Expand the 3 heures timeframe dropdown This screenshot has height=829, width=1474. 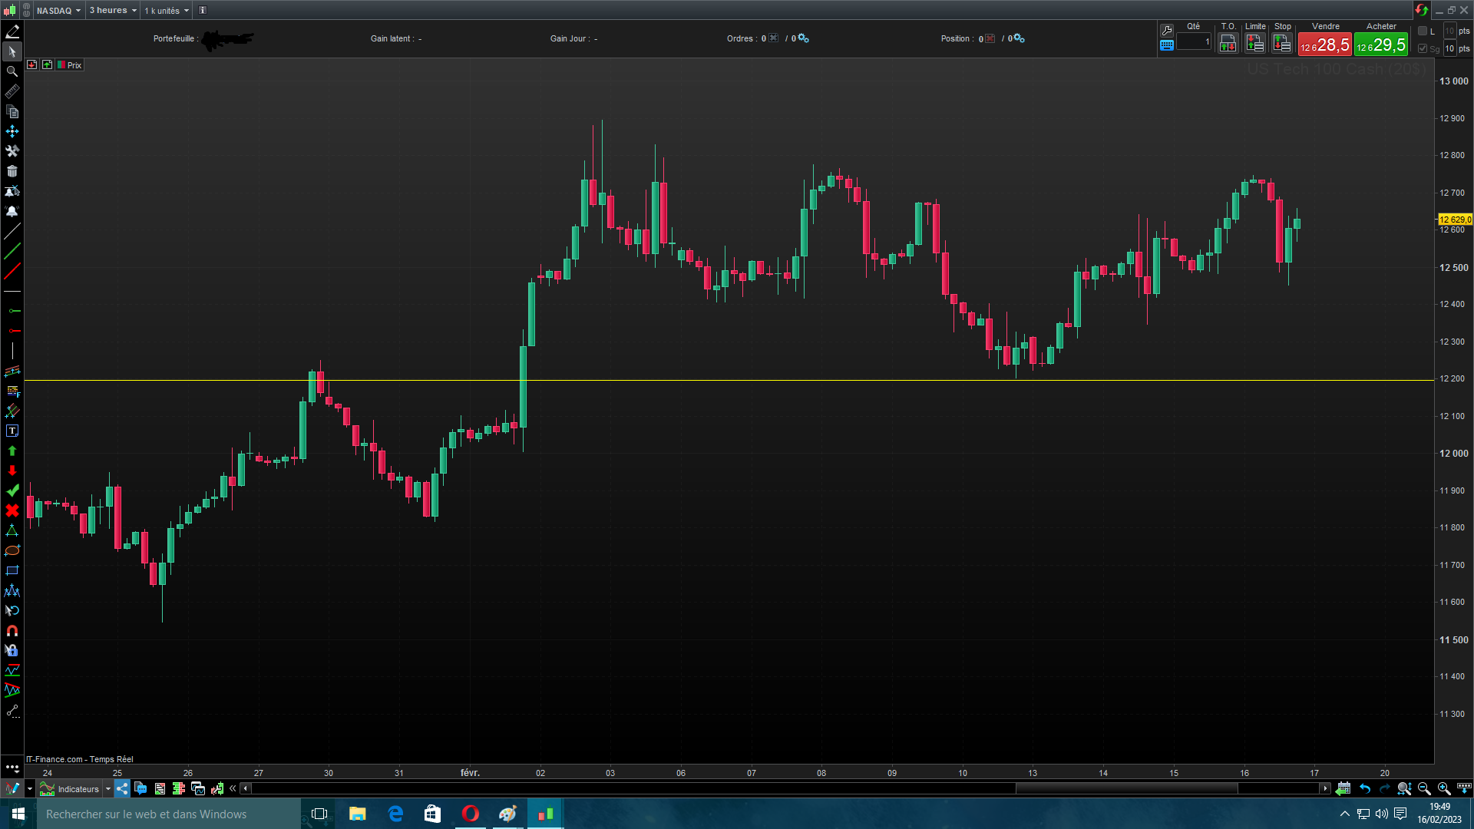[x=113, y=11]
